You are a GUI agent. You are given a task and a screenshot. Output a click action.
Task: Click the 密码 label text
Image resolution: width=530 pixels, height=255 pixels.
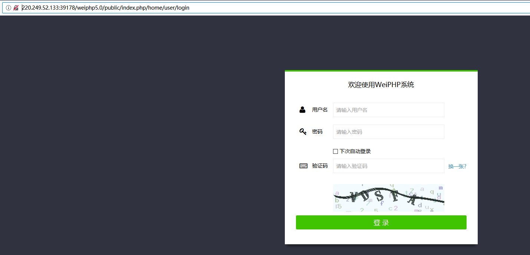point(317,131)
